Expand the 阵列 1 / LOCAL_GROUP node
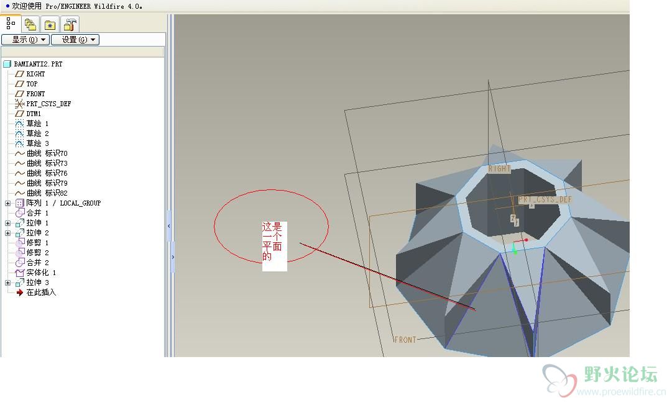The image size is (672, 403). (x=7, y=204)
